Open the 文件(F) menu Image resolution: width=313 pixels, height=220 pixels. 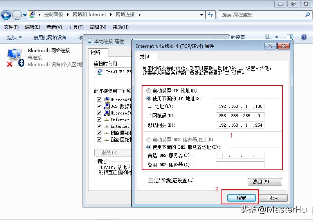11,27
